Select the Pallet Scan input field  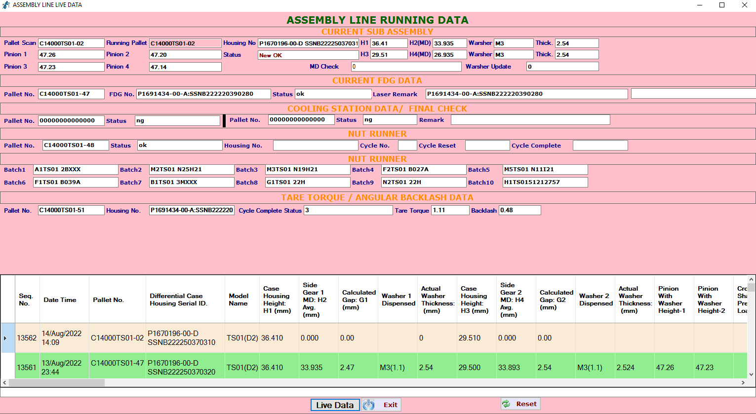[71, 43]
